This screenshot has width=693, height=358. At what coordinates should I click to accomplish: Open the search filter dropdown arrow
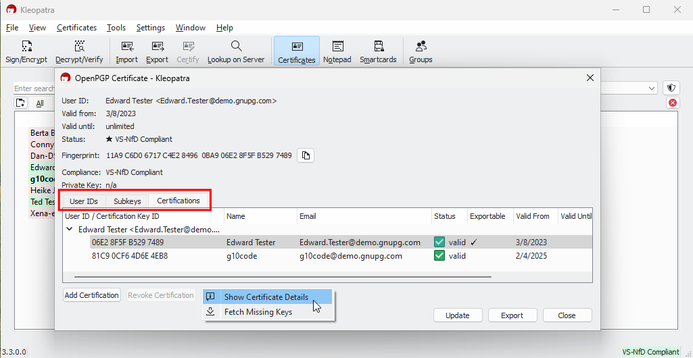click(x=652, y=88)
